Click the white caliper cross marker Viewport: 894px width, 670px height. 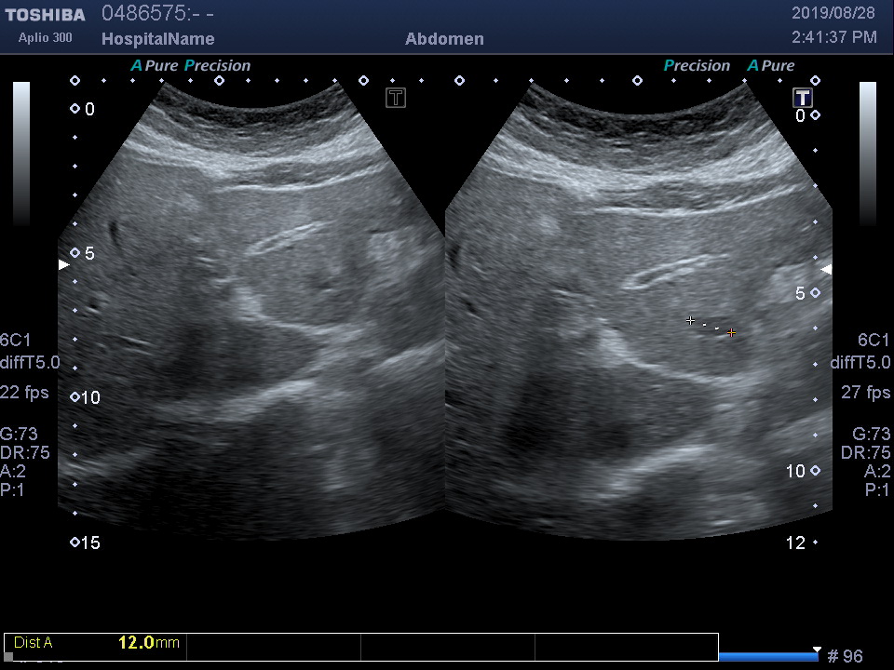pos(690,320)
